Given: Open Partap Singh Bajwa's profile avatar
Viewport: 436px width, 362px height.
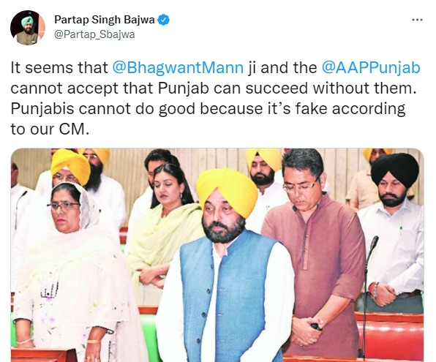Looking at the screenshot, I should tap(28, 28).
